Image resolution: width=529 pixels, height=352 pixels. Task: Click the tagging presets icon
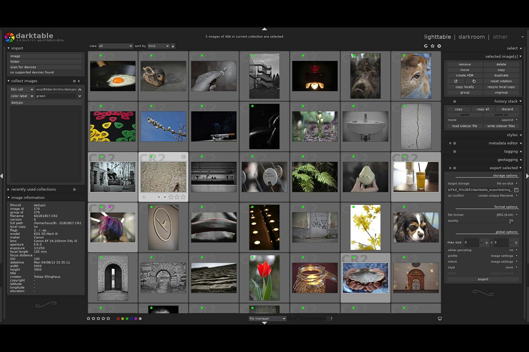pyautogui.click(x=455, y=151)
